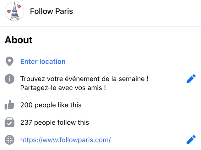The height and width of the screenshot is (150, 201).
Task: Open the 200 people like this entry
Action: (x=51, y=105)
